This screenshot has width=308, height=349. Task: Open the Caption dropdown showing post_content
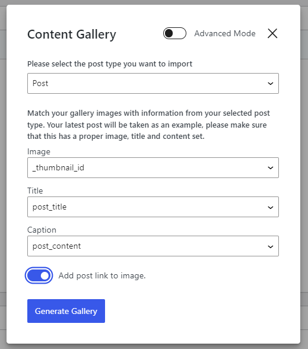153,246
